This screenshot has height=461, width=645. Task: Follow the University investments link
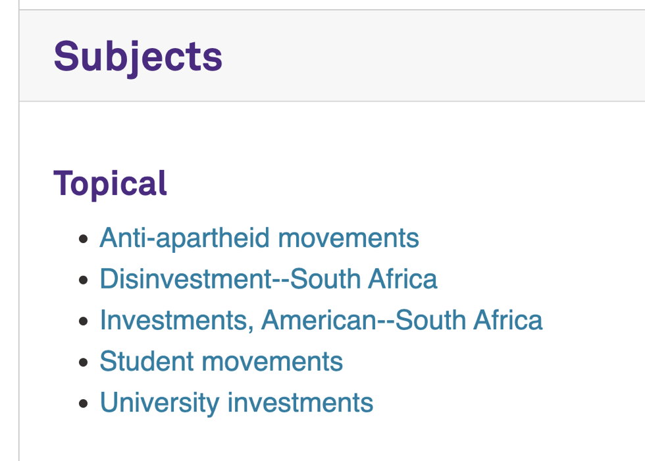point(236,402)
